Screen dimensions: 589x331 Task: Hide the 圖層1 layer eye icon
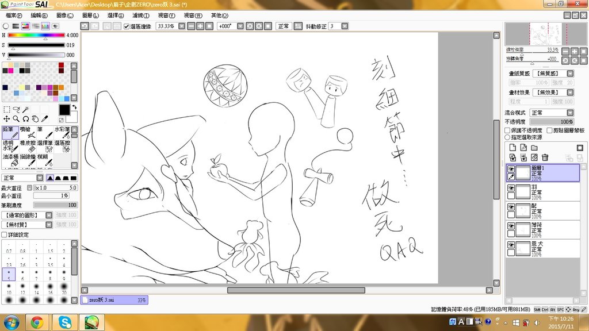click(511, 170)
